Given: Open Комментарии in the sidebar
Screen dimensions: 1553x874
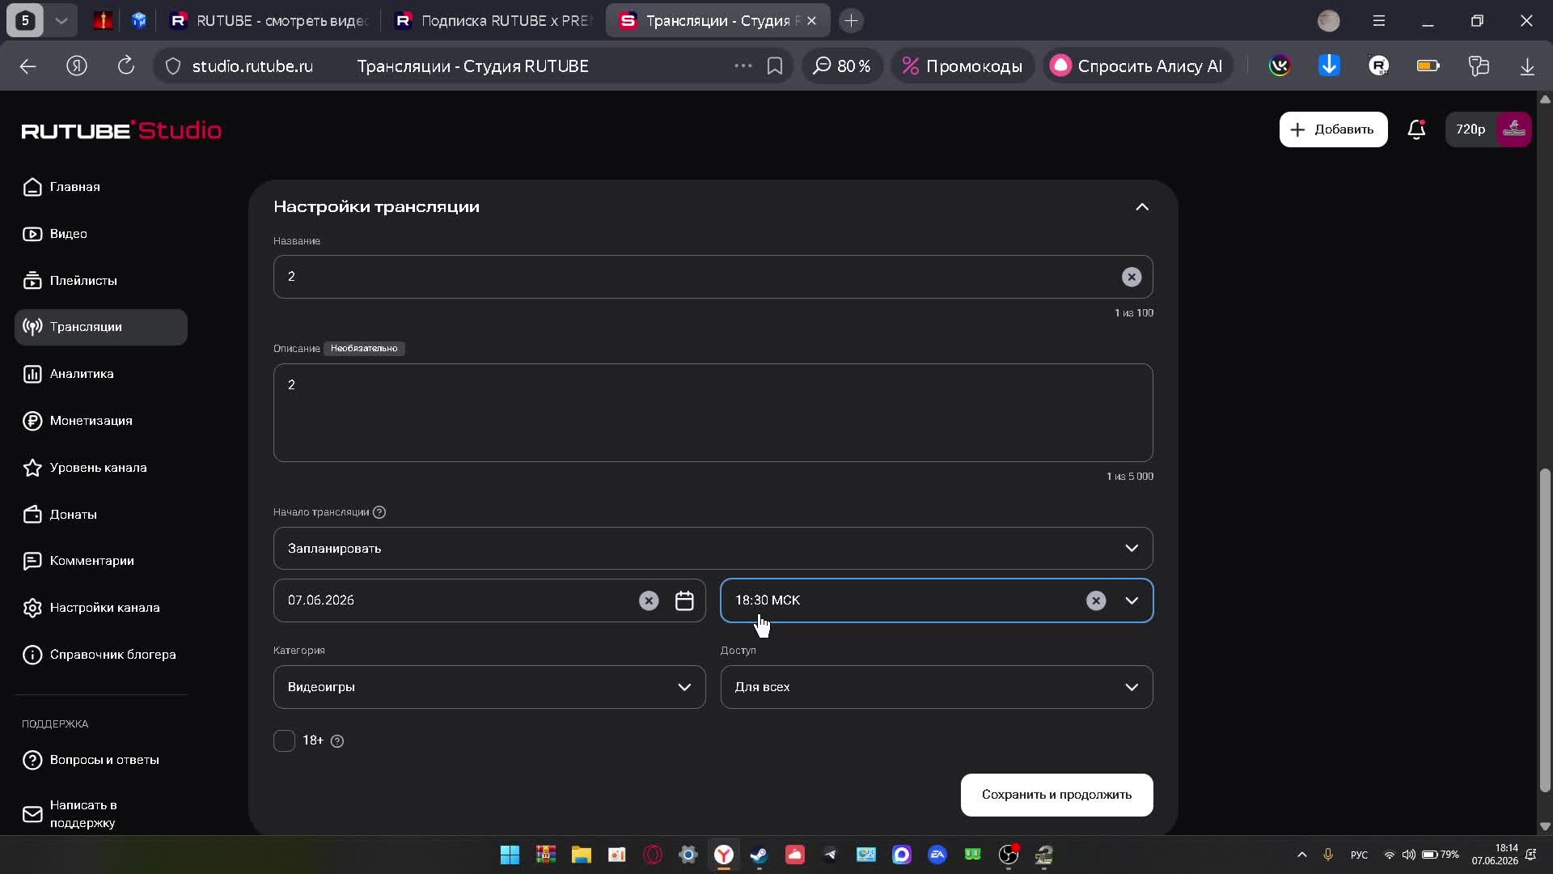Looking at the screenshot, I should point(101,561).
